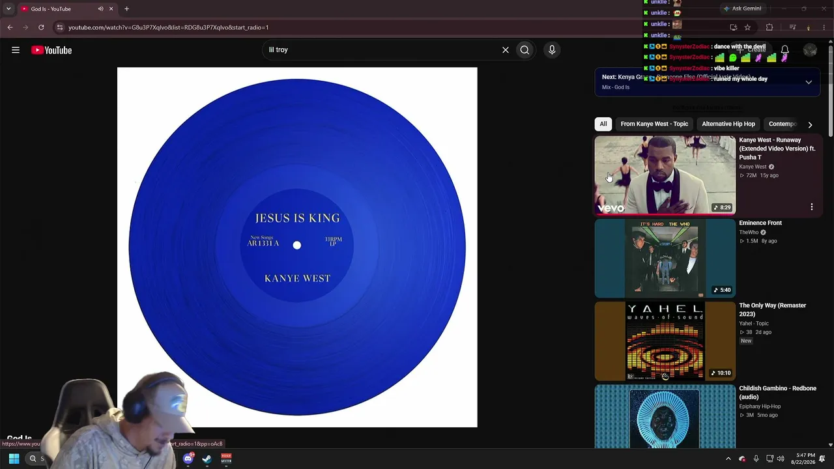Open Discord from the taskbar
This screenshot has width=834, height=469.
[188, 459]
